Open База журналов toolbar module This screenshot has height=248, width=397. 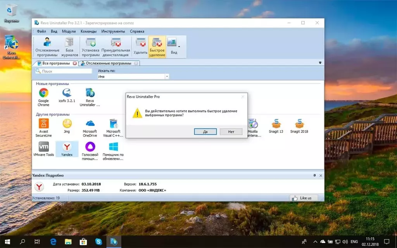[x=69, y=47]
